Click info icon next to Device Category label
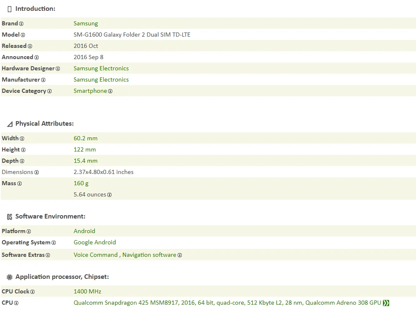416x313 pixels. 50,91
